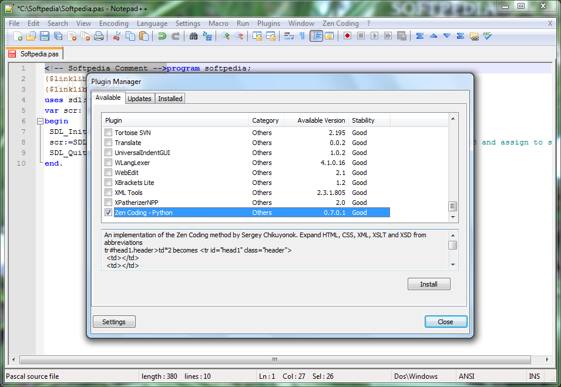Check the XML Tools plugin checkbox
561x387 pixels.
coord(109,193)
